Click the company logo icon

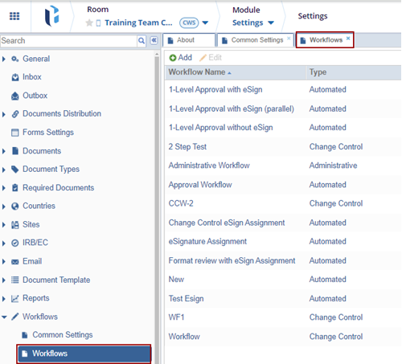(52, 16)
